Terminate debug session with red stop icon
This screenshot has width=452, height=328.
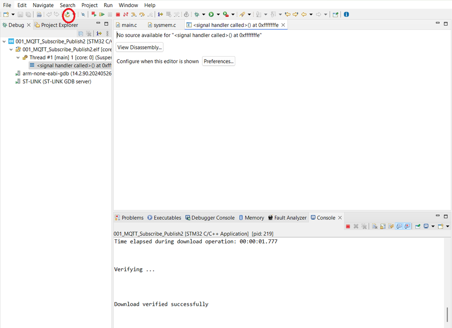pos(118,14)
